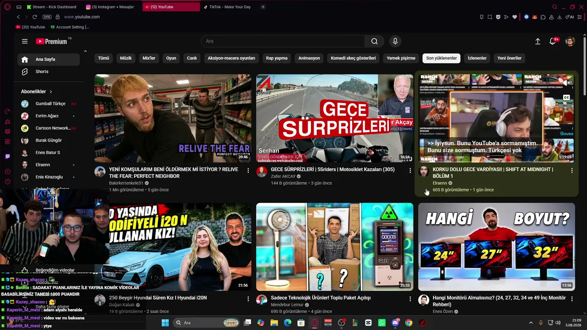
Task: Open YouTube notifications bell
Action: tap(553, 41)
